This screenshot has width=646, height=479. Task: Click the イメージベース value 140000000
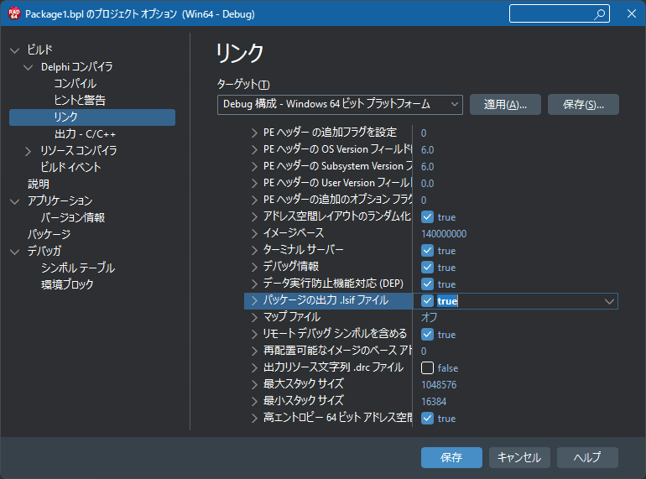[444, 234]
